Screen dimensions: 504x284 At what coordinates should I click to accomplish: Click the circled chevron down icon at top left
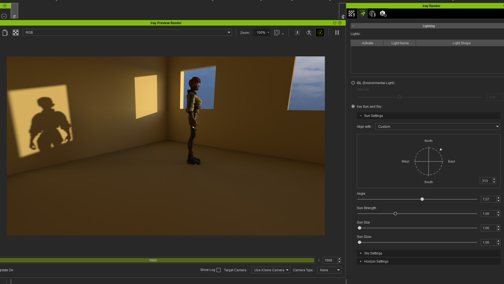(4, 16)
